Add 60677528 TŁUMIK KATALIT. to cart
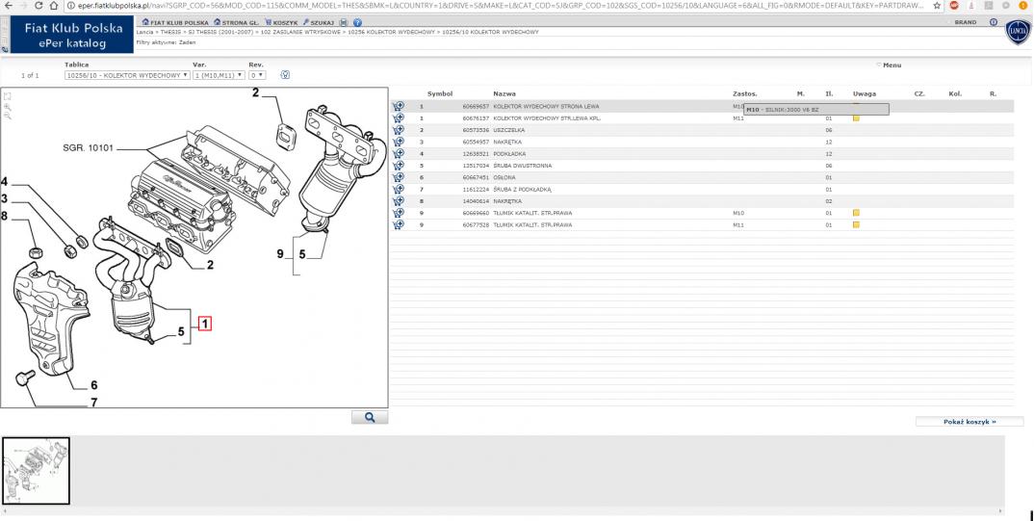 pyautogui.click(x=399, y=225)
